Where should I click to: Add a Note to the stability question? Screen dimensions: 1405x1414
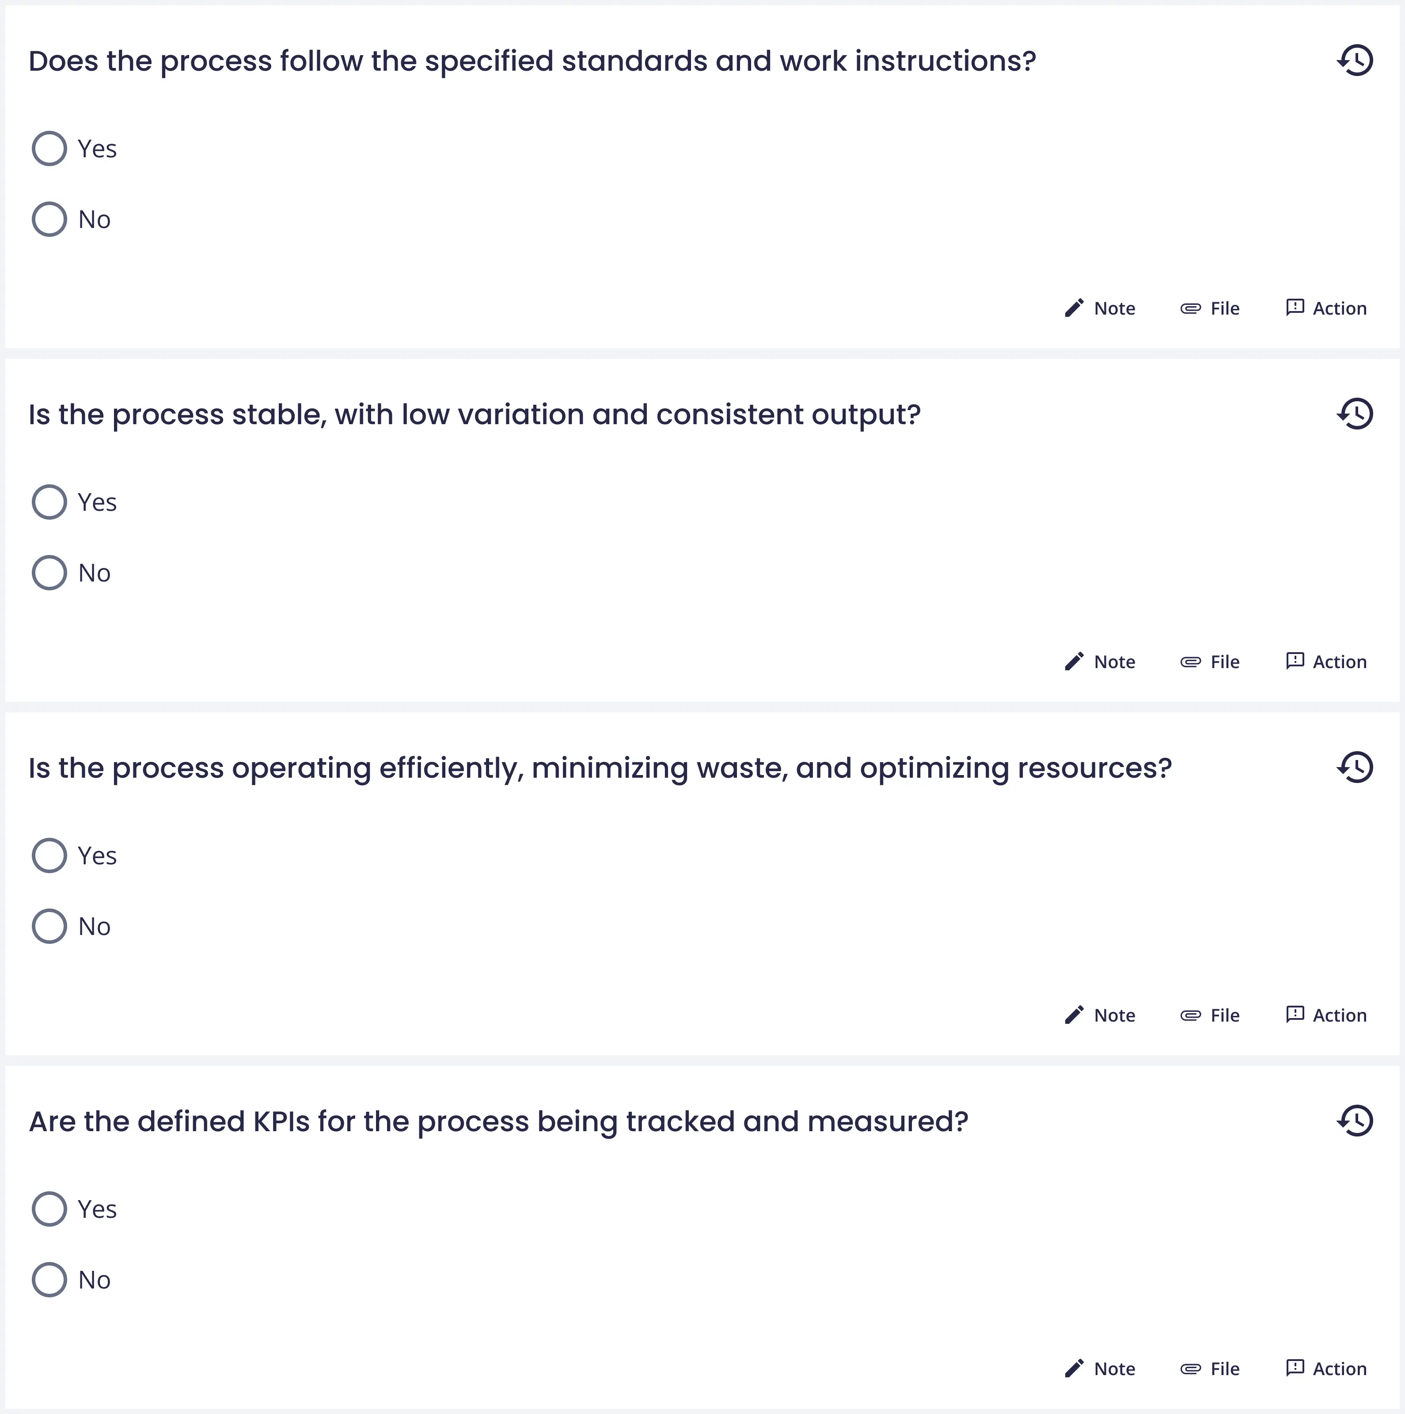[x=1101, y=662]
